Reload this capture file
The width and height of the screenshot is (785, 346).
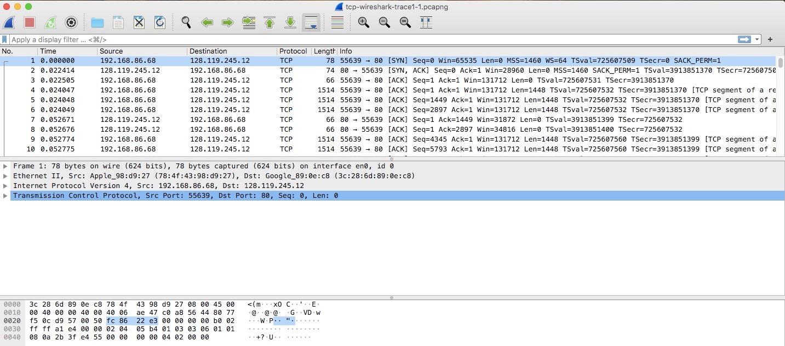[159, 22]
